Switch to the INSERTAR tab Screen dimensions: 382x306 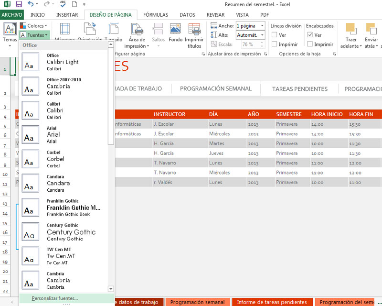67,15
